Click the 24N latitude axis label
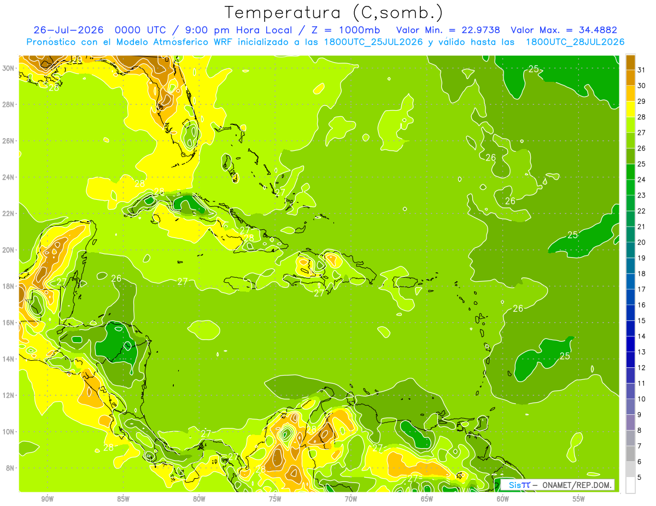The width and height of the screenshot is (656, 506). tap(8, 177)
